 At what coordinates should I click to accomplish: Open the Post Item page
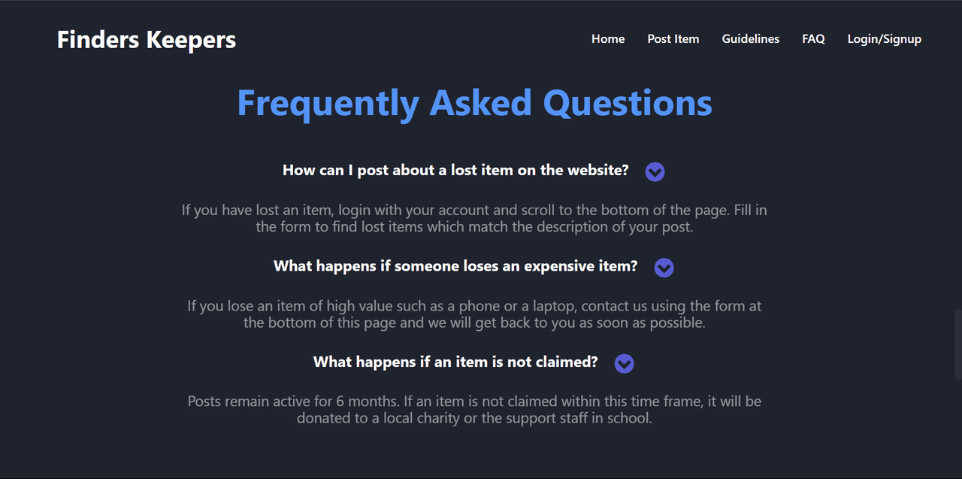coord(673,39)
